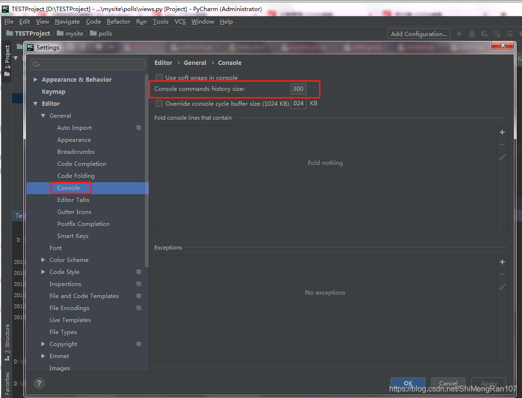
Task: Select Editor Tabs settings page
Action: (x=73, y=200)
